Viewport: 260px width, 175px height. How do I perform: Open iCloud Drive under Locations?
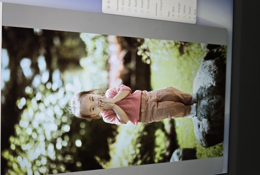[x=161, y=8]
